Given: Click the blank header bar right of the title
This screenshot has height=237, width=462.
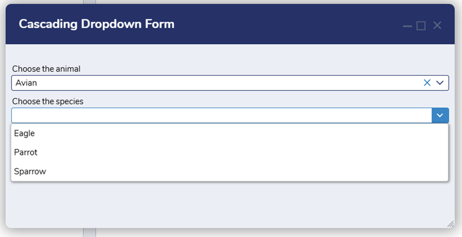Looking at the screenshot, I should (284, 24).
